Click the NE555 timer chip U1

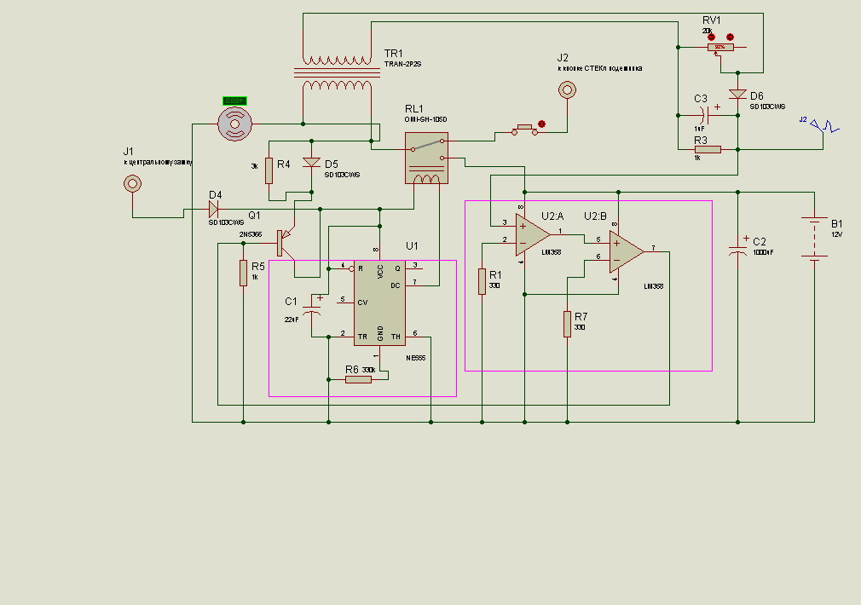pyautogui.click(x=379, y=302)
